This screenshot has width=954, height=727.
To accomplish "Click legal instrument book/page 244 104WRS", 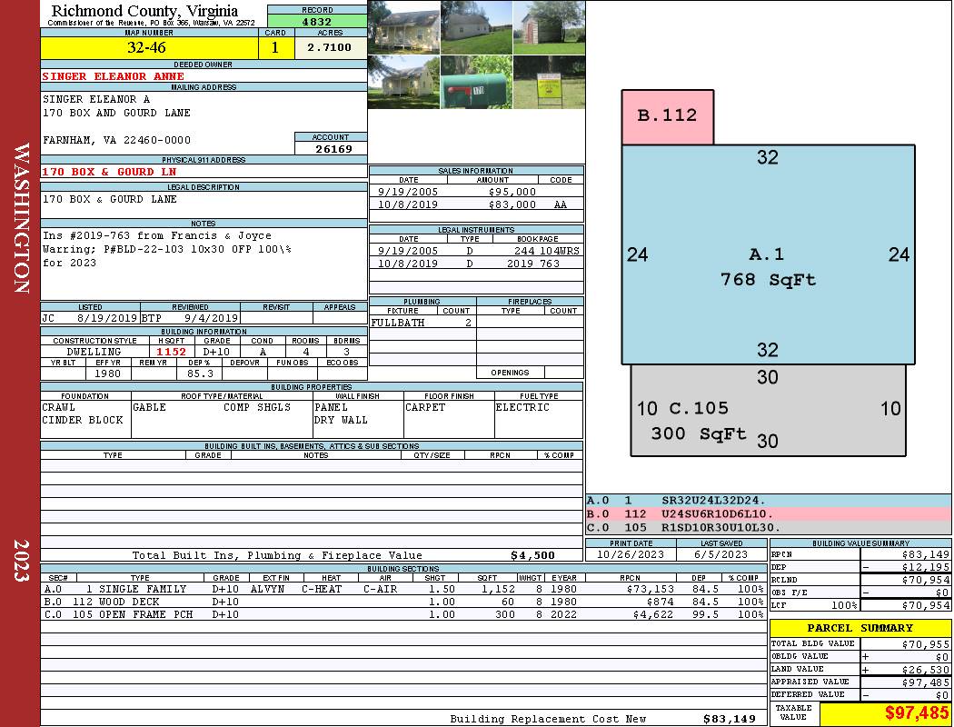I will coord(546,251).
